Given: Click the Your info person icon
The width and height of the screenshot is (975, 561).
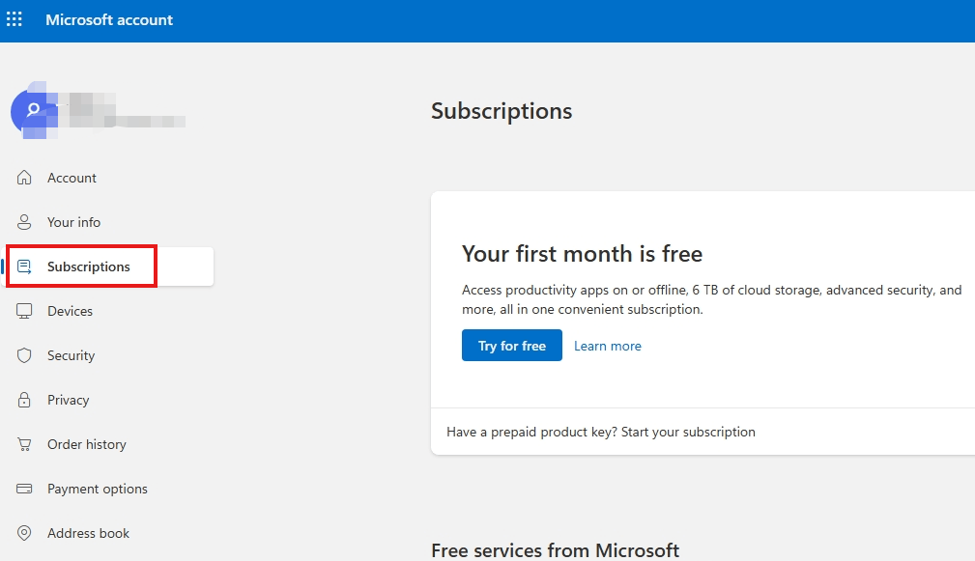Looking at the screenshot, I should pyautogui.click(x=25, y=222).
